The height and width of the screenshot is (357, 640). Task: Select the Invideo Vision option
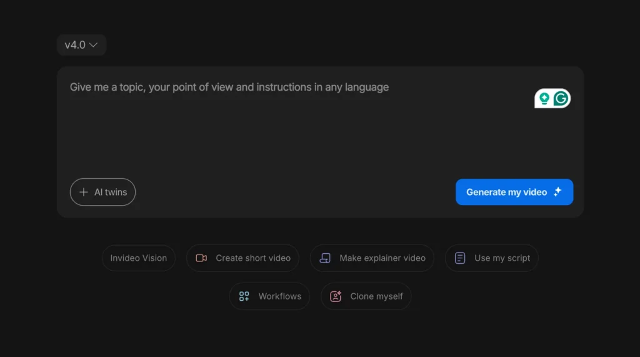tap(139, 258)
